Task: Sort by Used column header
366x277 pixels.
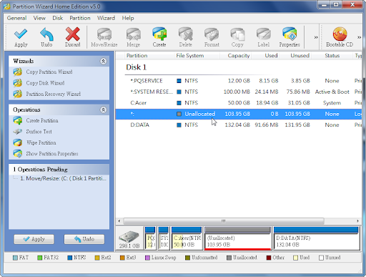Action: click(265, 56)
